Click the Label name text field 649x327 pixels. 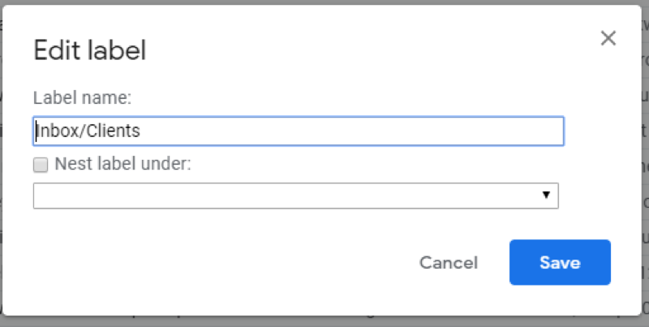click(298, 131)
